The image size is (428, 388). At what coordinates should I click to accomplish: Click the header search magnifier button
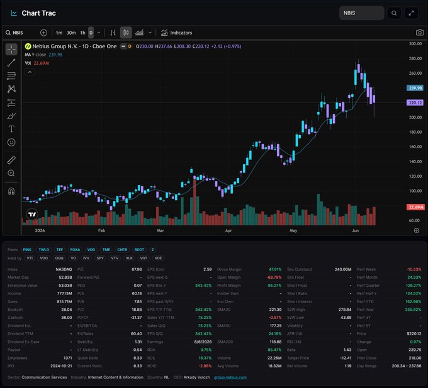[394, 13]
